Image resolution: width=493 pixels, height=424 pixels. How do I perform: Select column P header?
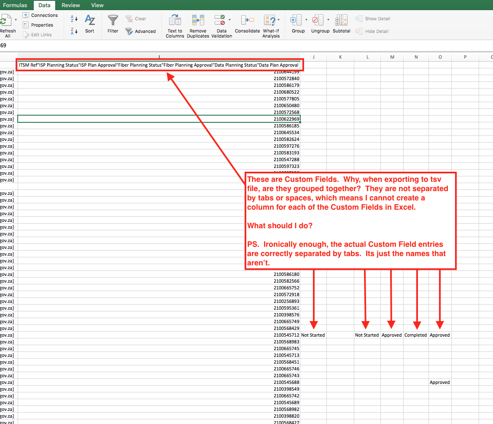pos(465,57)
